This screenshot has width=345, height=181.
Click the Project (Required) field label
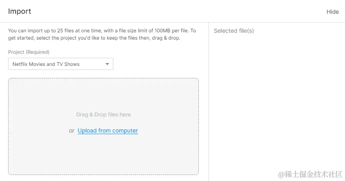click(x=29, y=52)
